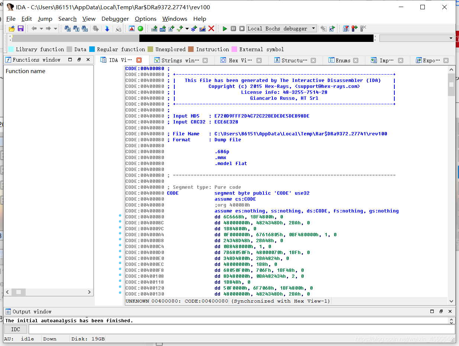Viewport: 459px width, 346px height.
Task: Click the Jump forward arrow icon
Action: [48, 29]
